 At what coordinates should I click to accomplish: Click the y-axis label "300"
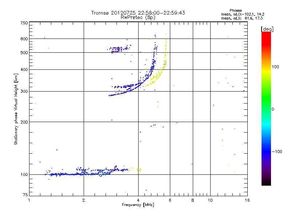coord(24,92)
